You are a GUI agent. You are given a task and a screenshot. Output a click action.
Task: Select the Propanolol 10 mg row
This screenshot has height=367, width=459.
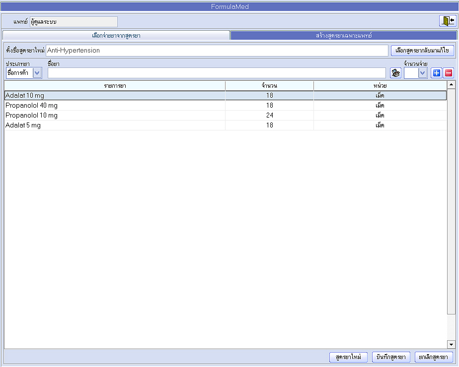[226, 115]
